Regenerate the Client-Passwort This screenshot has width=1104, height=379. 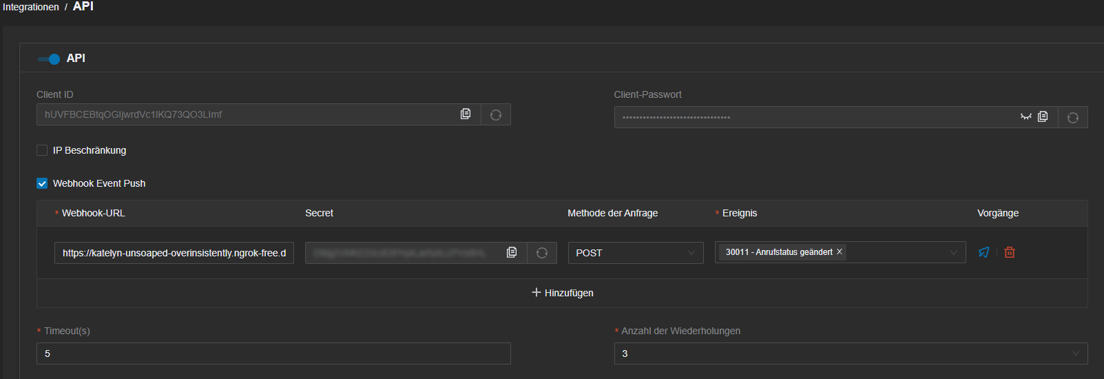[1073, 117]
